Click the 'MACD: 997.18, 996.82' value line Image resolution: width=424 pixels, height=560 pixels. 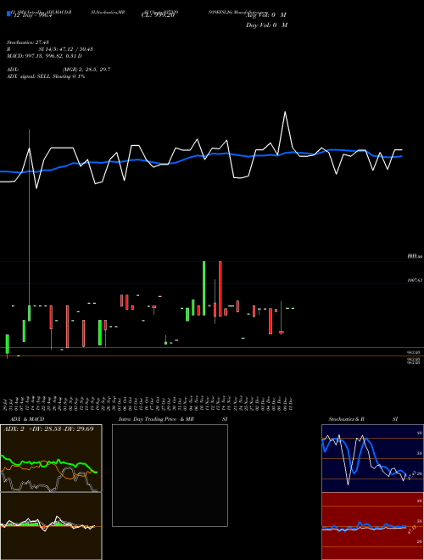coord(44,56)
